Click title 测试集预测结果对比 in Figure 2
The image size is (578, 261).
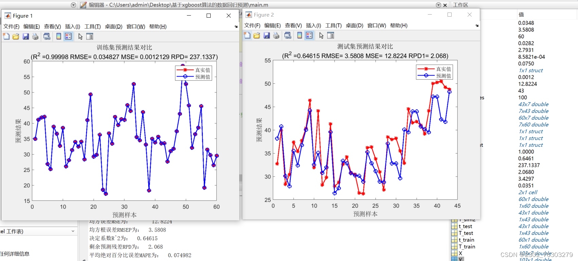(365, 46)
